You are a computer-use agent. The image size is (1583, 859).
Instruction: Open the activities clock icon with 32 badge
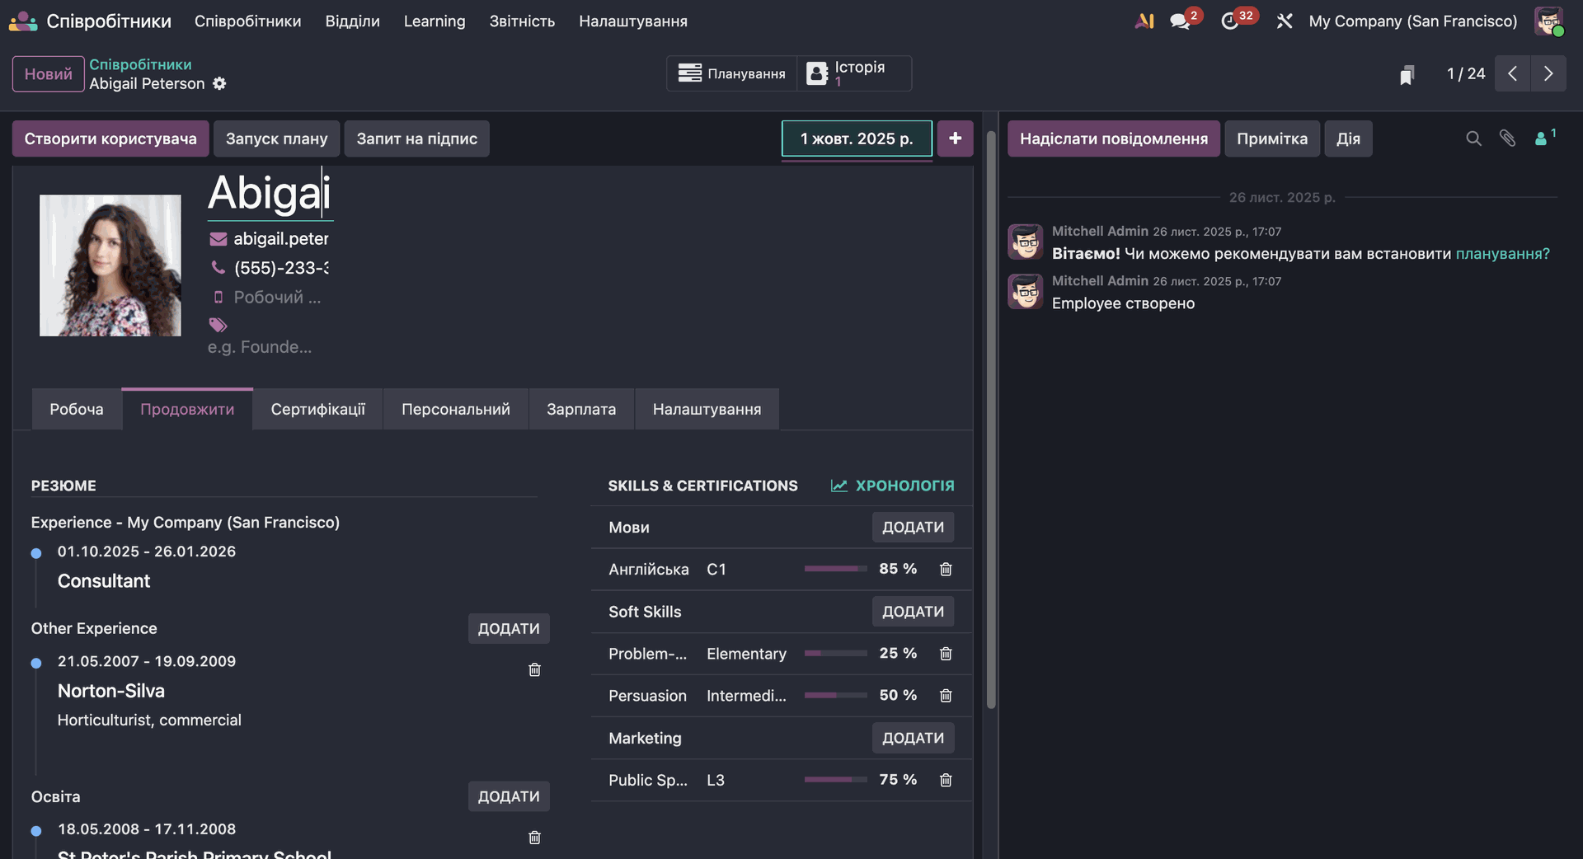click(x=1230, y=21)
